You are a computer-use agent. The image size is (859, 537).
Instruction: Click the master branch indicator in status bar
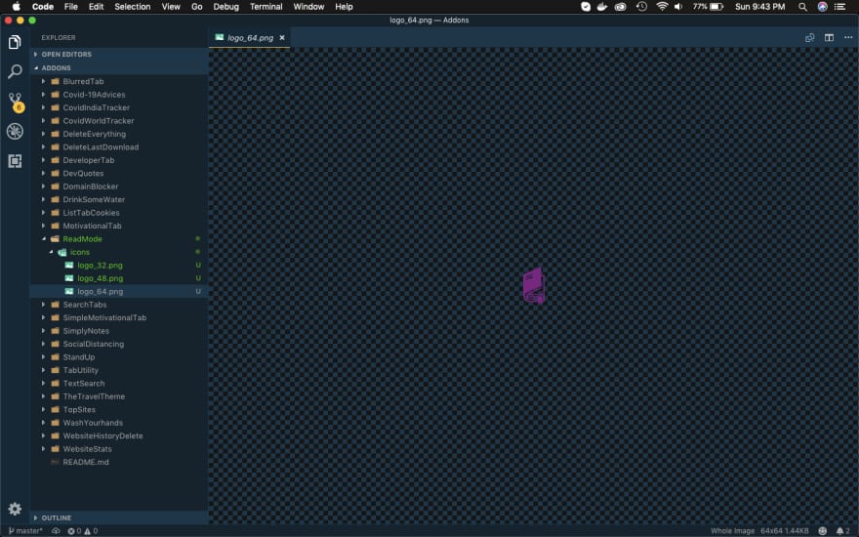[x=25, y=531]
